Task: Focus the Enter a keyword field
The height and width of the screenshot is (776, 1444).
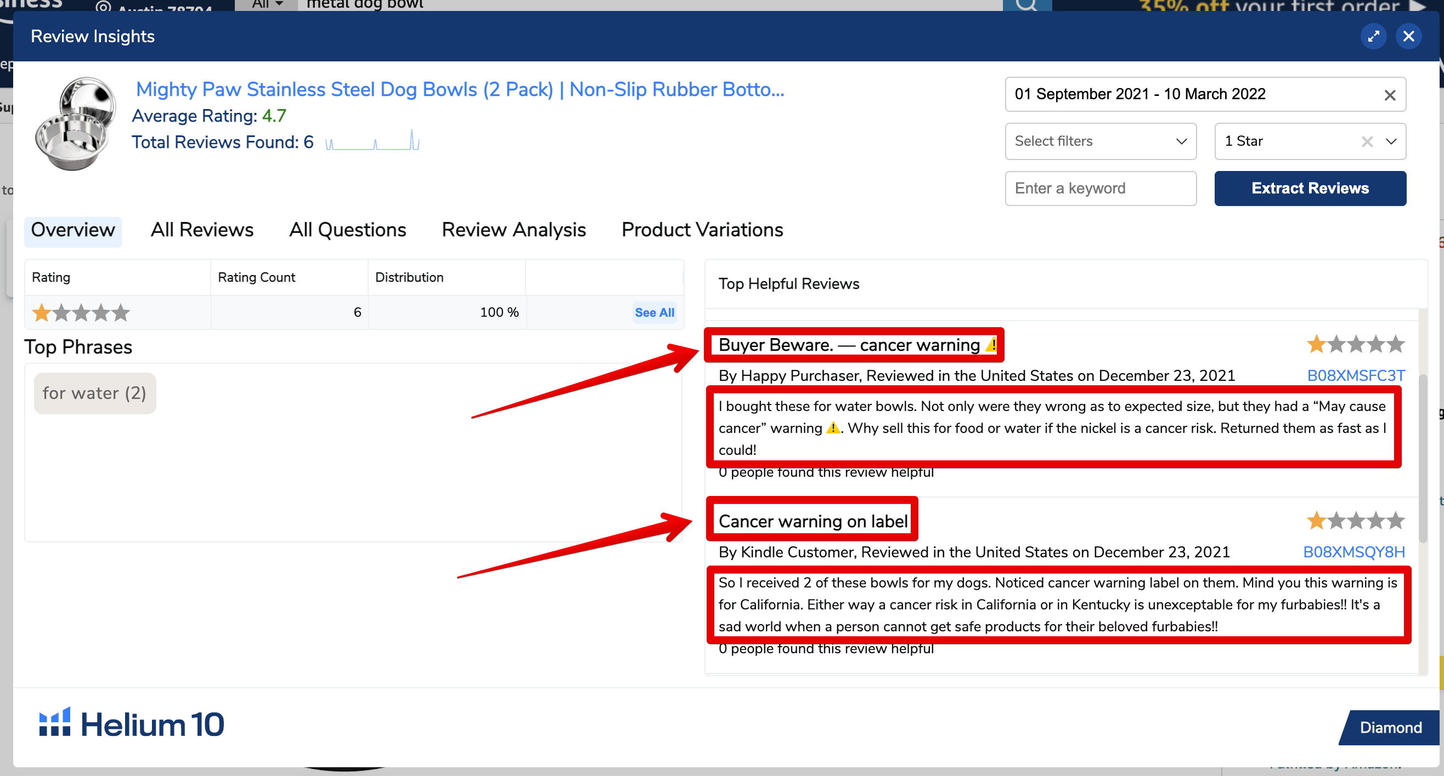Action: pos(1101,188)
